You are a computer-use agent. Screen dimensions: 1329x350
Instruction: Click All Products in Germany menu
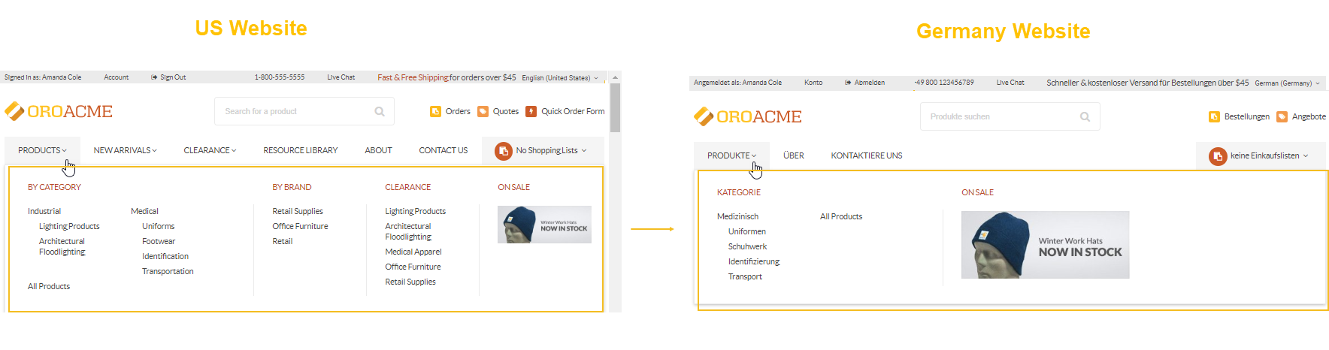841,216
